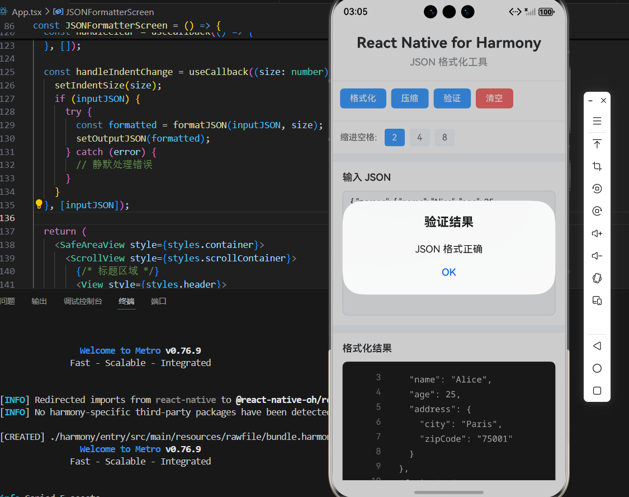Open the 调试控制台 debug console tab
629x497 pixels.
(x=83, y=301)
